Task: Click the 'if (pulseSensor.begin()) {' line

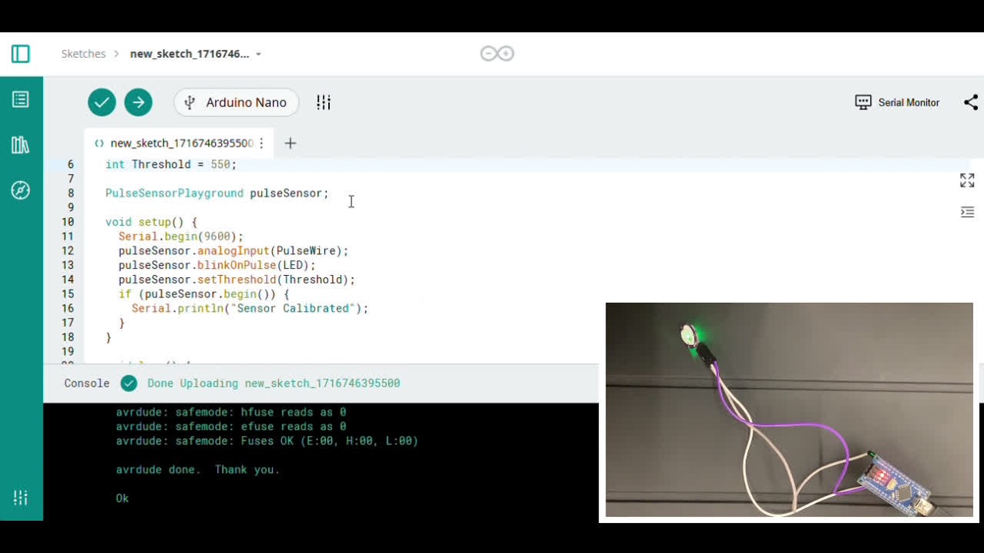Action: [204, 294]
